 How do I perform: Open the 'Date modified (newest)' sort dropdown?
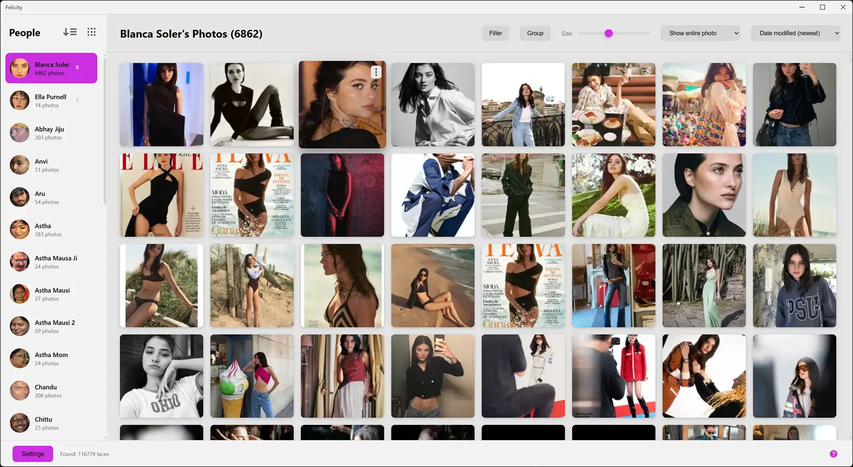coord(795,33)
